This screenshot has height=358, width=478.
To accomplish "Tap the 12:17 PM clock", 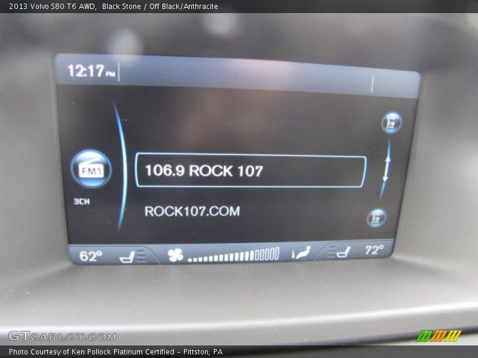I will [x=91, y=71].
